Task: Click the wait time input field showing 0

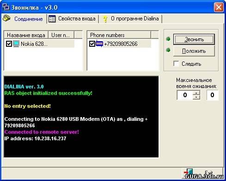Action: point(185,95)
